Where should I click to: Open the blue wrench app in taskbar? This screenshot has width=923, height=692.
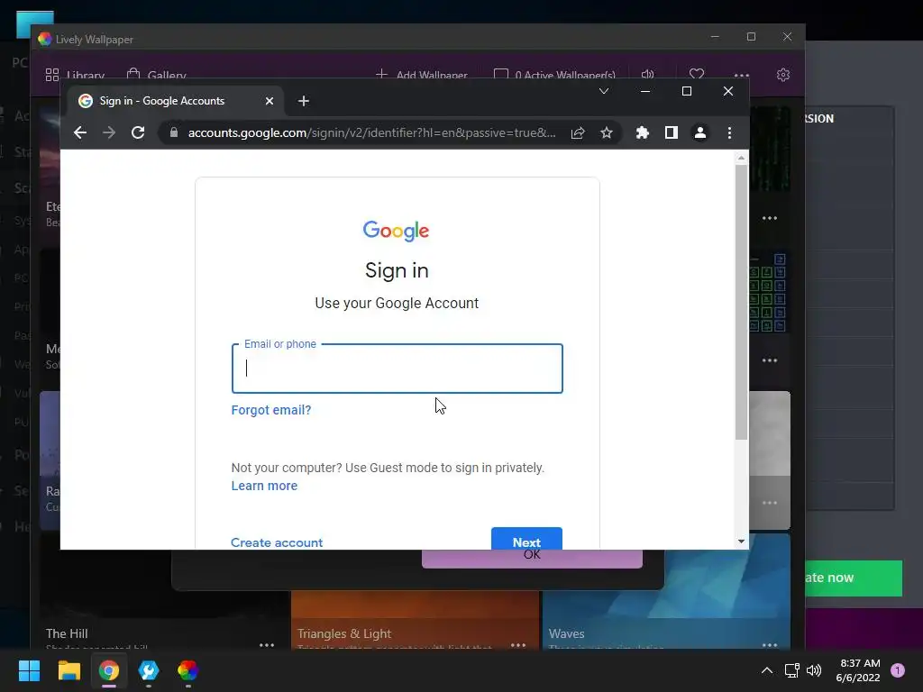point(149,670)
